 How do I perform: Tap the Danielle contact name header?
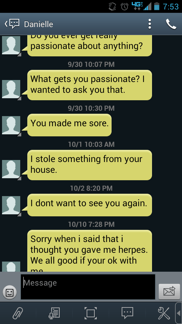(x=38, y=24)
